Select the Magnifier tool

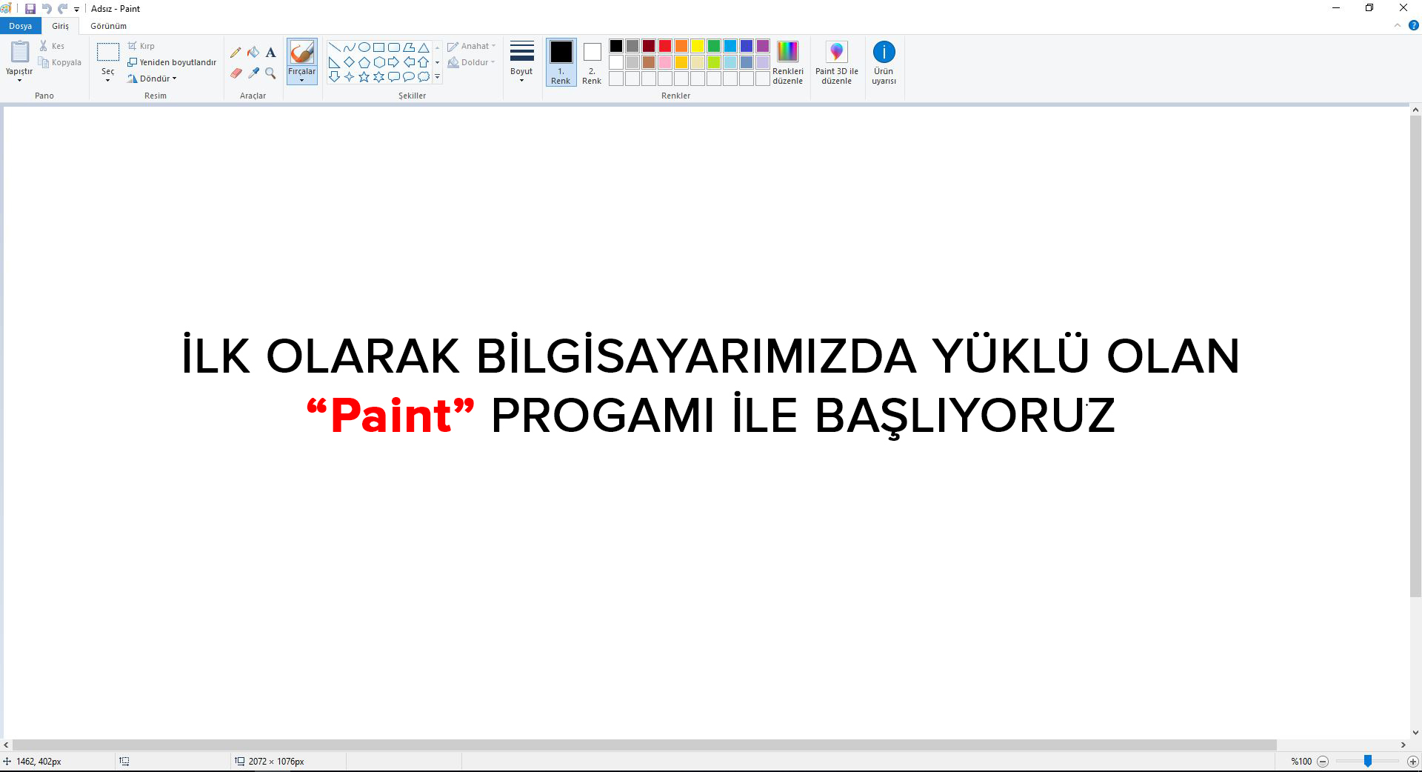coord(270,73)
